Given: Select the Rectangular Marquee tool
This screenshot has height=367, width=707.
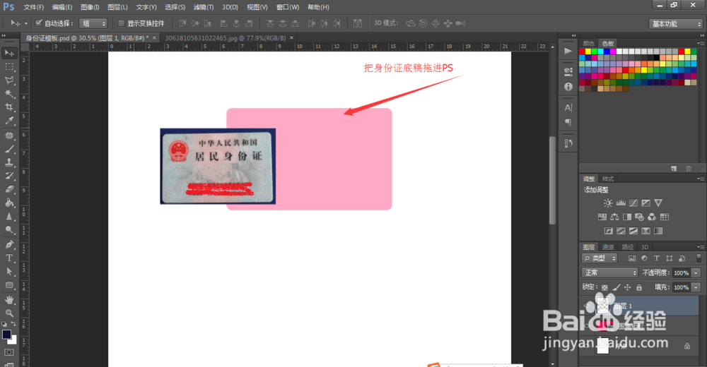Looking at the screenshot, I should click(x=9, y=66).
